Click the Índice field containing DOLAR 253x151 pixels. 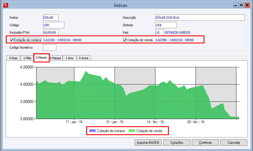(51, 17)
